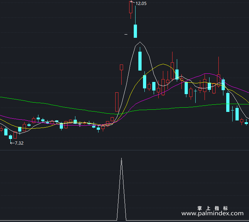
Task: Select the lowest cyan candle above 7.32
Action: (x=10, y=137)
